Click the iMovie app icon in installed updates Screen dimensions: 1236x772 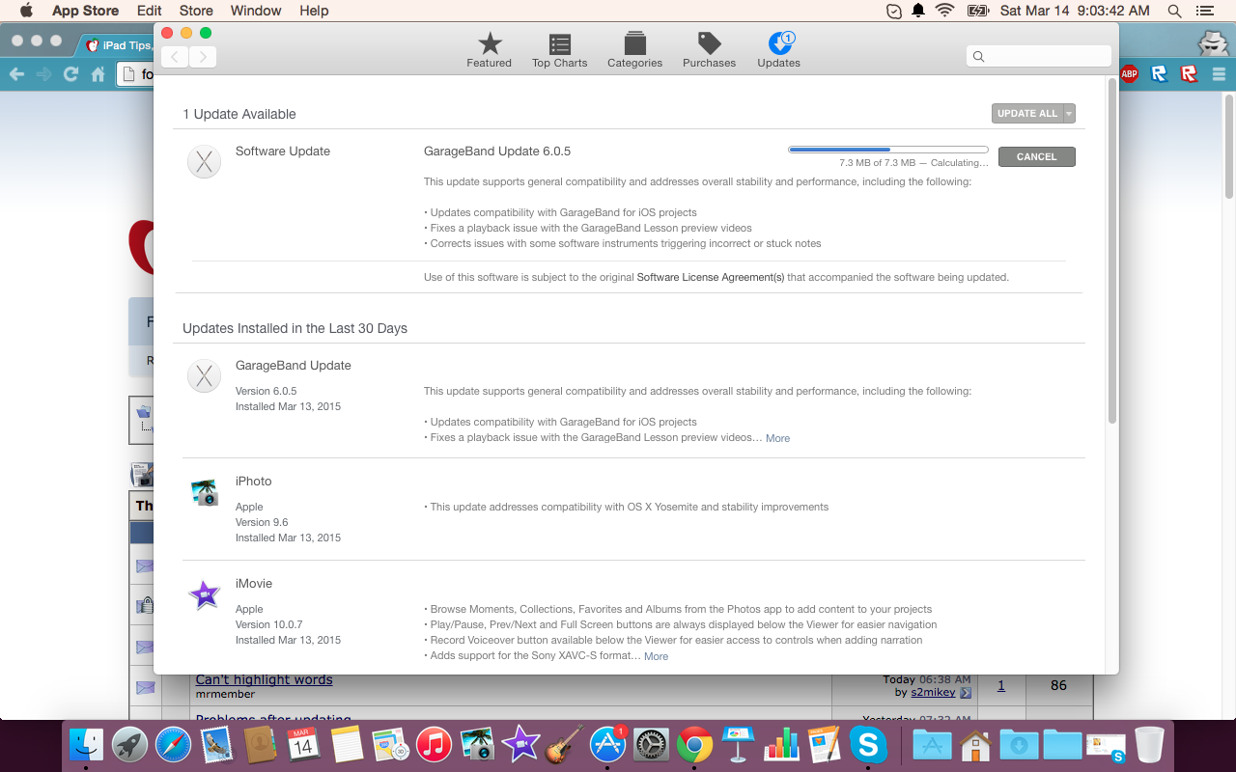pyautogui.click(x=204, y=594)
